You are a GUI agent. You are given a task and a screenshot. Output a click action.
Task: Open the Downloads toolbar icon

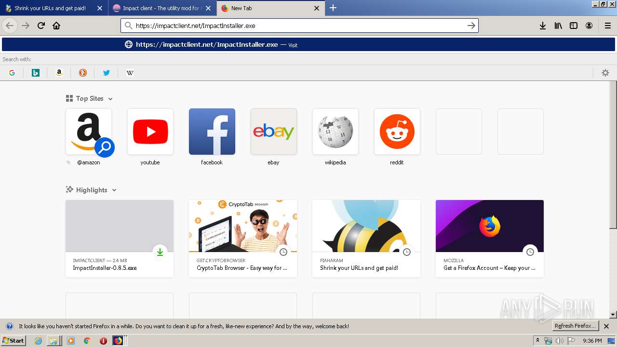click(543, 26)
